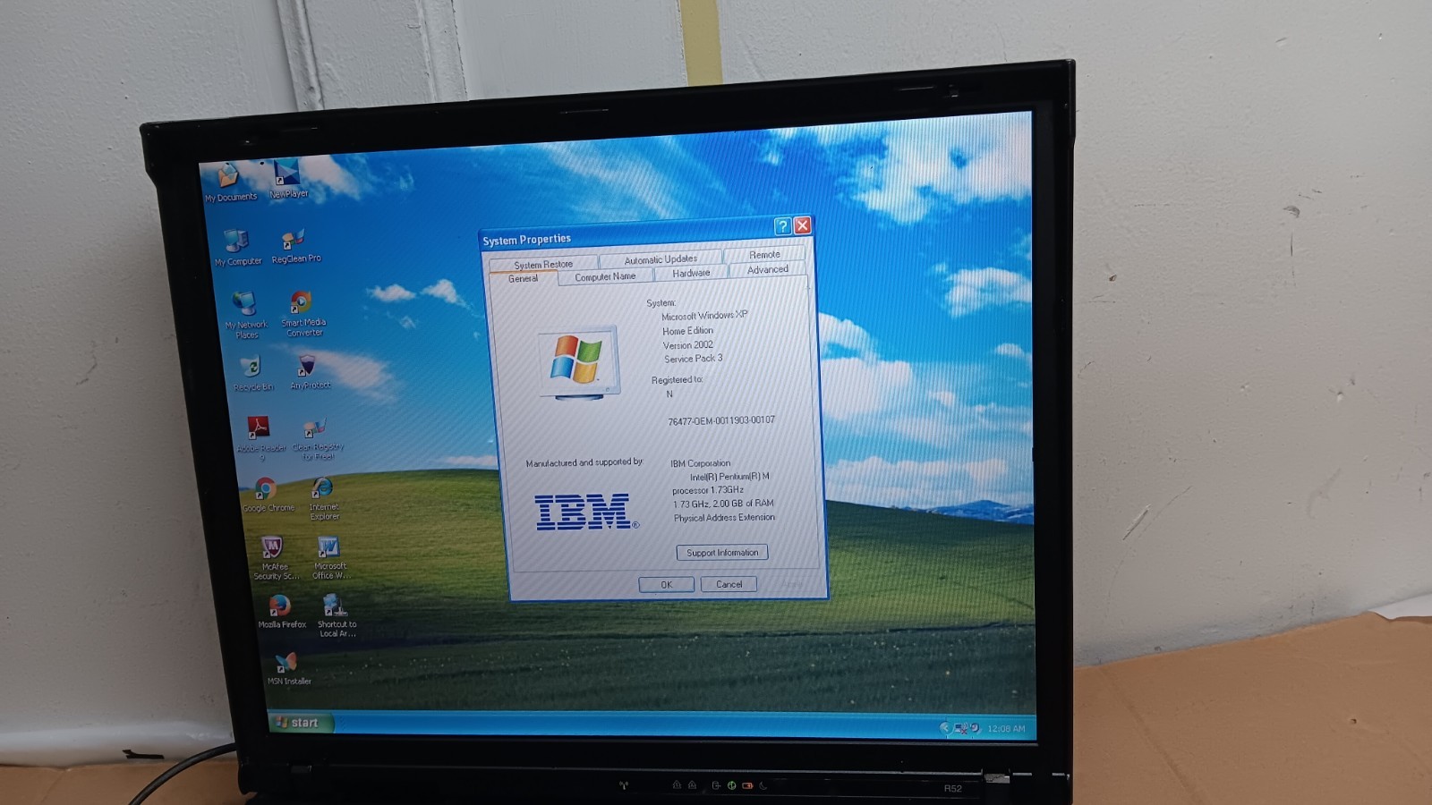Open My Network Places icon
Image resolution: width=1432 pixels, height=805 pixels.
tap(245, 315)
